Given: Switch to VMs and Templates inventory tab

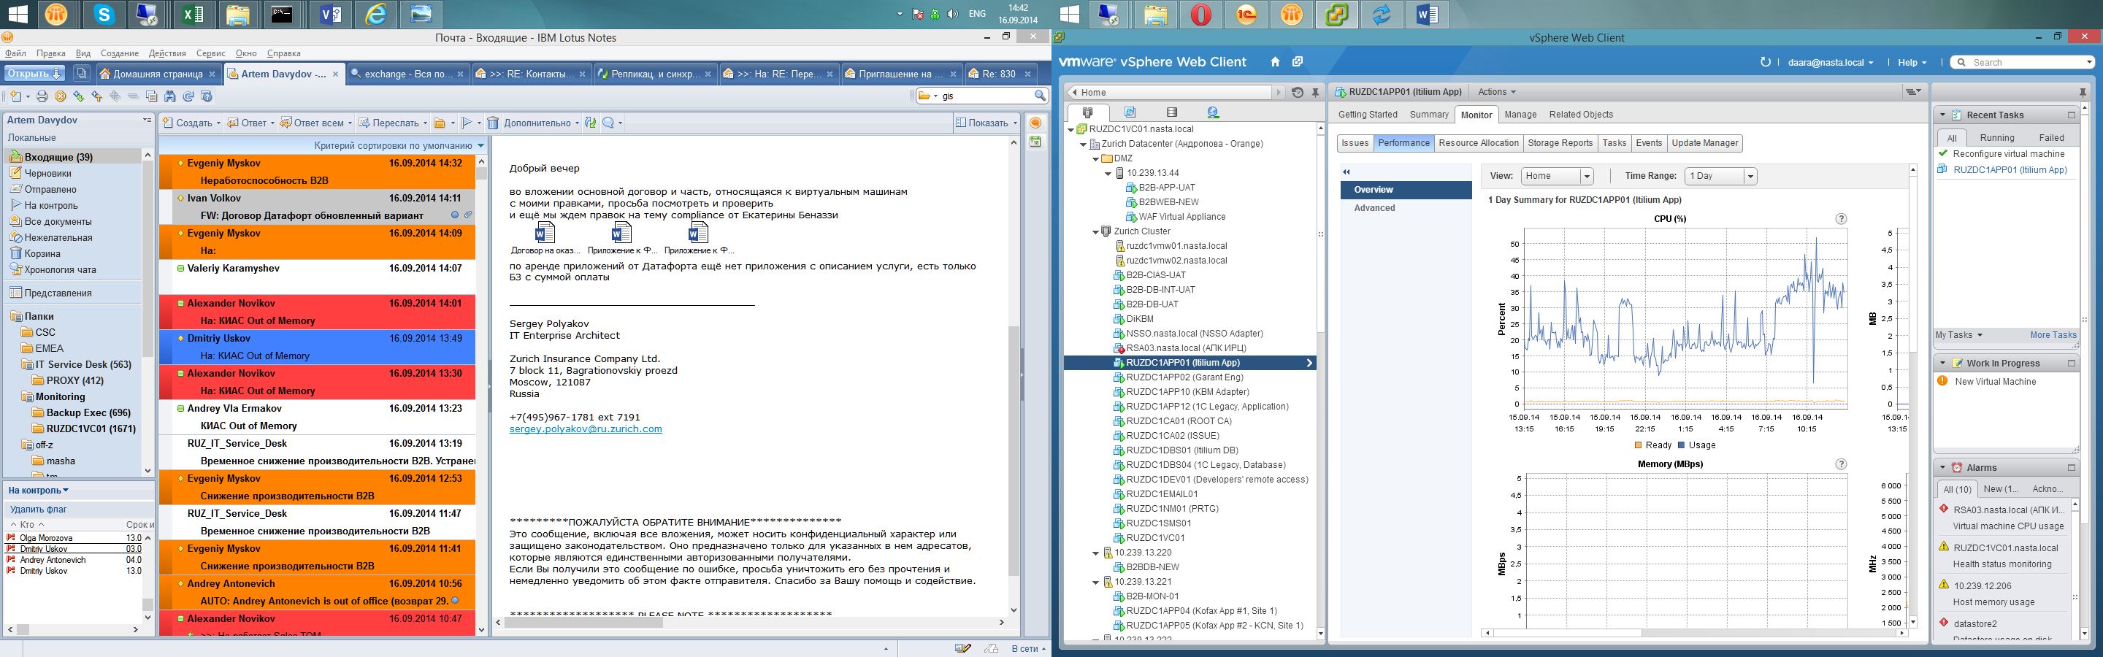Looking at the screenshot, I should [1130, 112].
